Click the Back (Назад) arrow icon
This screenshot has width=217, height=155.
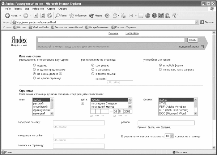(x=7, y=16)
